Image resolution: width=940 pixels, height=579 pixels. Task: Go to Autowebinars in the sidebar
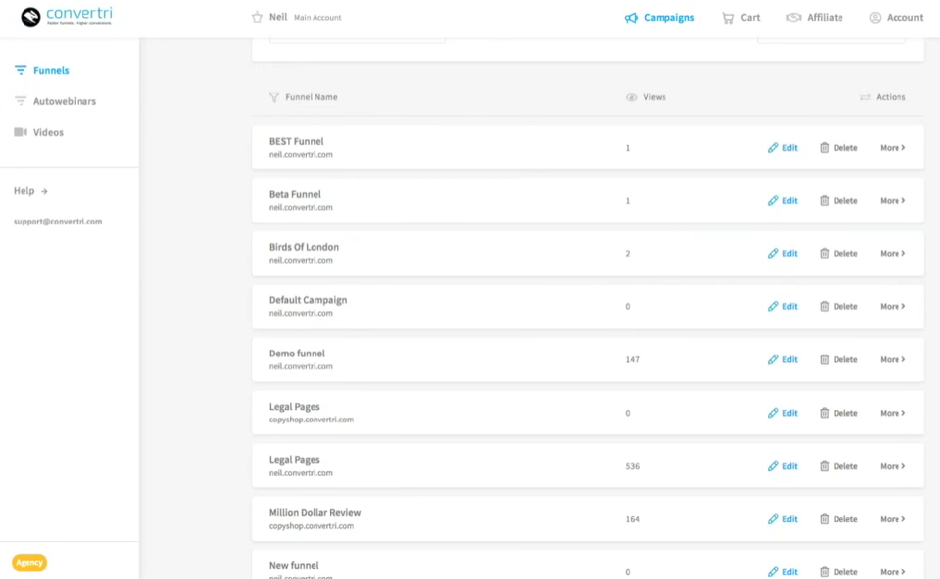click(x=64, y=102)
